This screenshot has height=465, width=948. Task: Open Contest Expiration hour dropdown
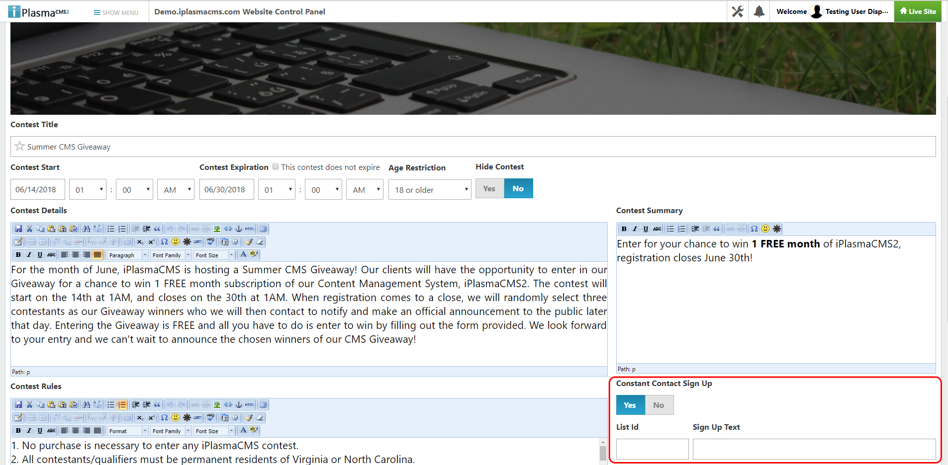pyautogui.click(x=277, y=190)
